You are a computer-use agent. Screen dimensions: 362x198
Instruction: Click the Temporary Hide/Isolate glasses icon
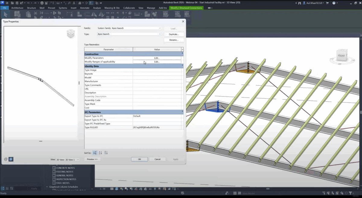pos(150,189)
